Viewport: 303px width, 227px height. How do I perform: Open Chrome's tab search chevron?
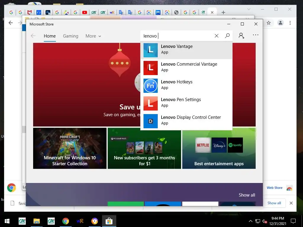[249, 9]
